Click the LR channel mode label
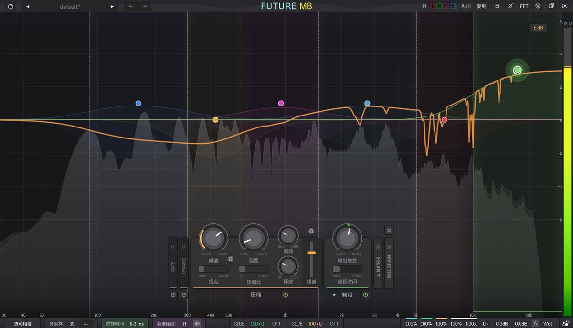The height and width of the screenshot is (328, 573). click(x=486, y=324)
